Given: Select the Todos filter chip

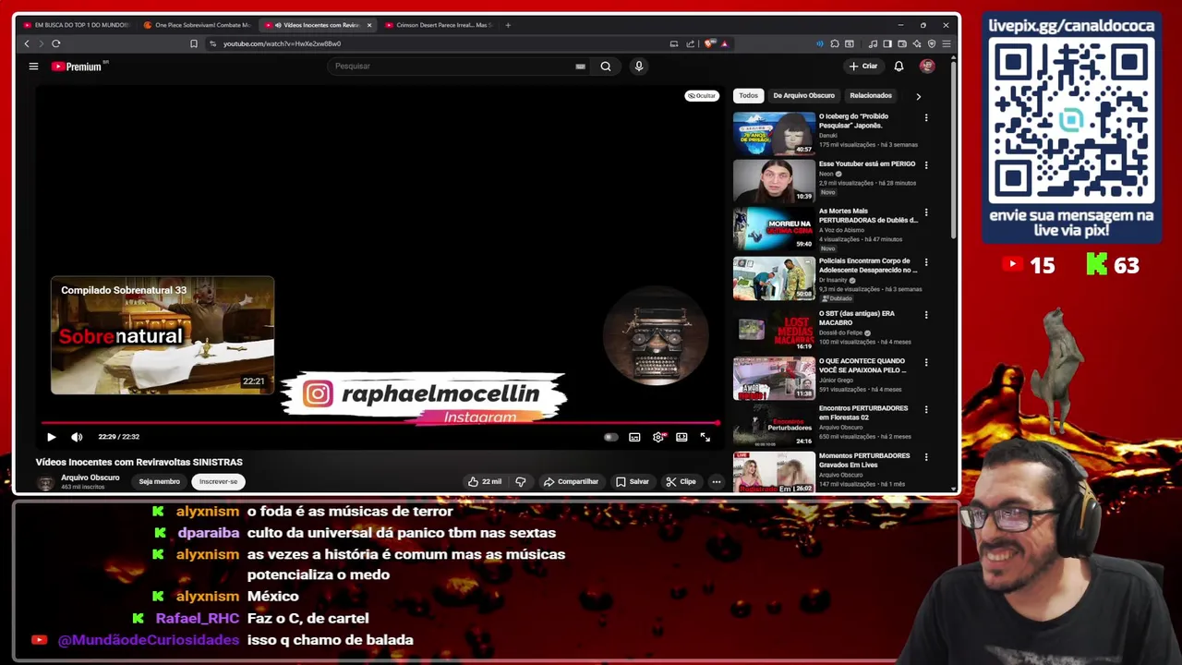Looking at the screenshot, I should coord(748,95).
